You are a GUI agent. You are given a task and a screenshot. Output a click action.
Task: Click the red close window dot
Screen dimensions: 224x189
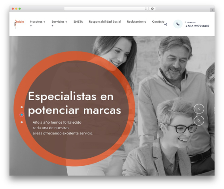pos(13,8)
